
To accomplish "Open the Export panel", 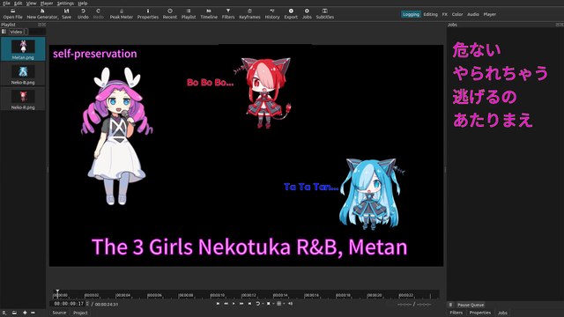I will 291,14.
